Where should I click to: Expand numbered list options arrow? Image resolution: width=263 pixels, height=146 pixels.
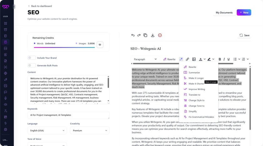click(x=248, y=59)
